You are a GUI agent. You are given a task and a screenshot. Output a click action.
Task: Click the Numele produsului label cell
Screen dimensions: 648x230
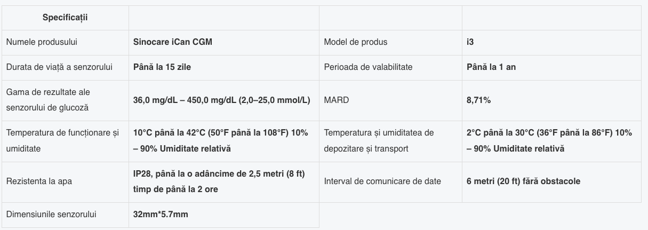(x=45, y=42)
